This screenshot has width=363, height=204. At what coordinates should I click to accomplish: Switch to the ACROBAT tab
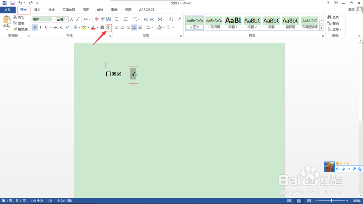pos(147,10)
